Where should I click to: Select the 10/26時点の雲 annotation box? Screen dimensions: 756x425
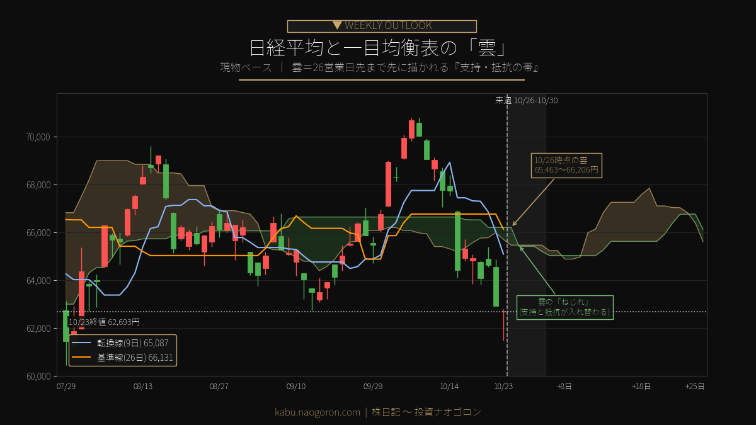click(566, 165)
